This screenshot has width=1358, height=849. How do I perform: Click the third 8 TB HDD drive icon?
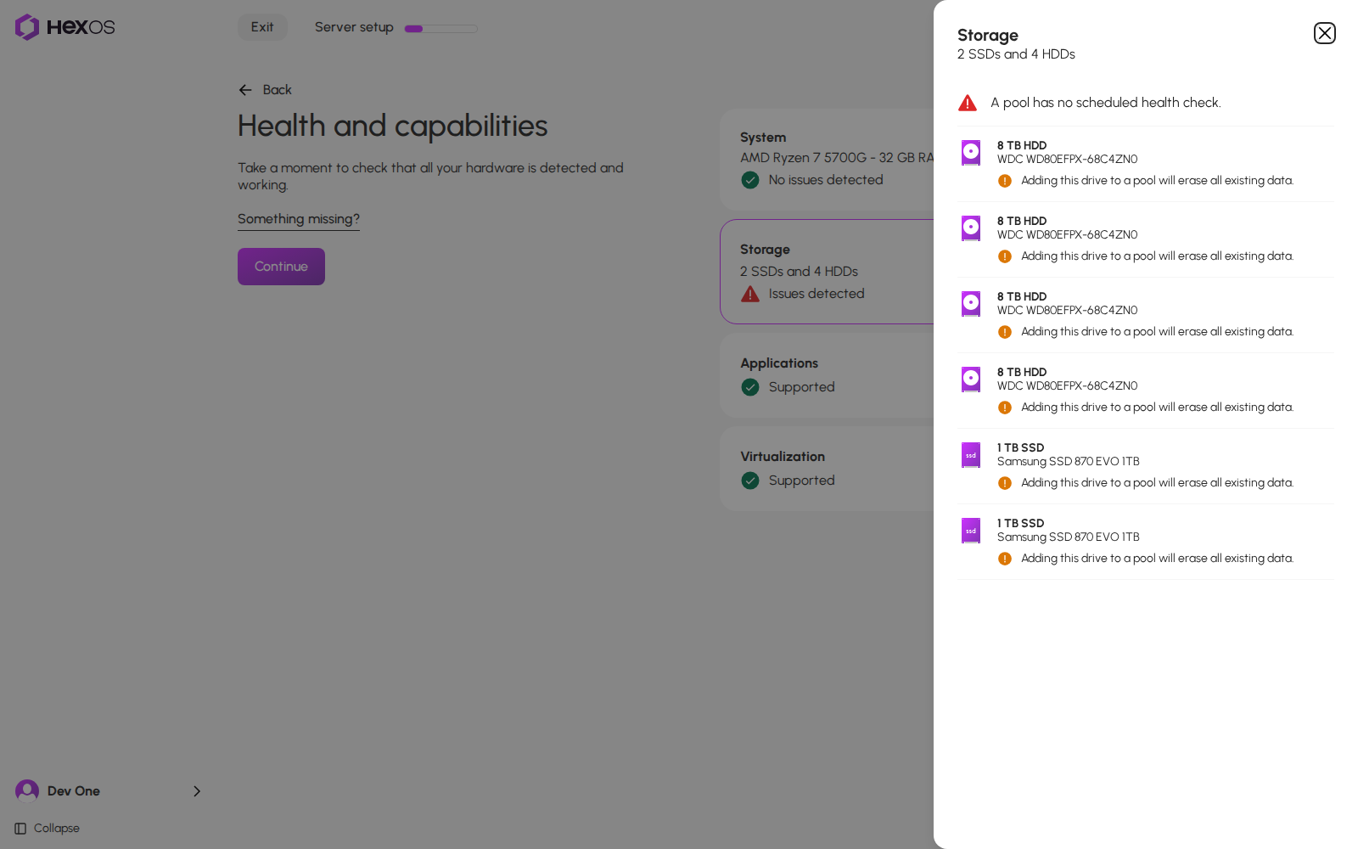click(x=971, y=304)
